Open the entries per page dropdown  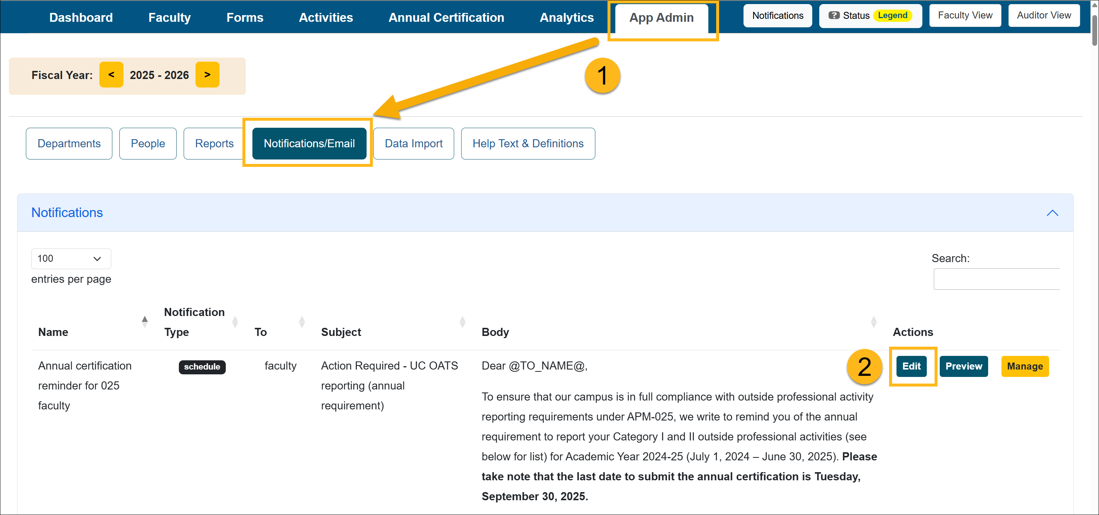click(71, 259)
